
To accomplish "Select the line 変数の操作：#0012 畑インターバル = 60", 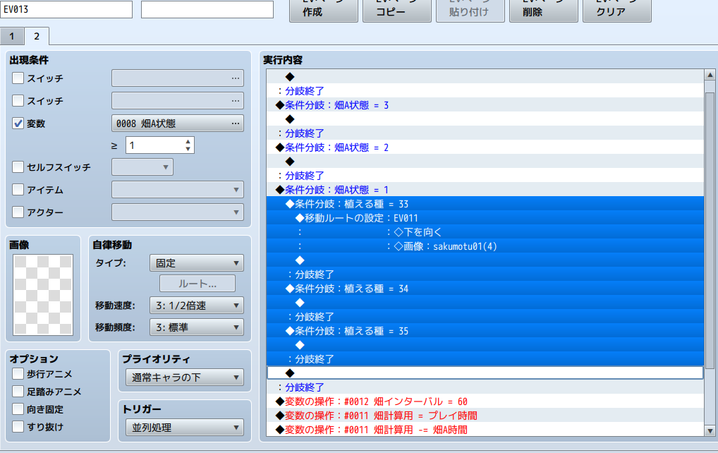I will coord(485,401).
